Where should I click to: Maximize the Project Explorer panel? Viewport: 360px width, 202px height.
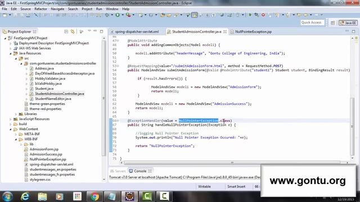[101, 31]
